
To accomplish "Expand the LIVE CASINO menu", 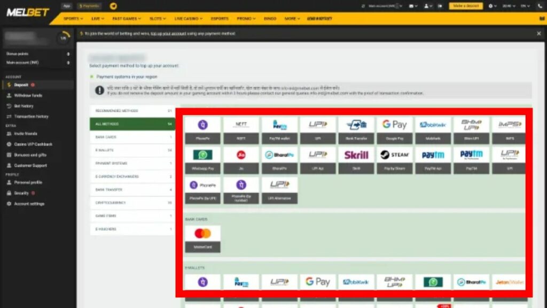I will 189,19.
